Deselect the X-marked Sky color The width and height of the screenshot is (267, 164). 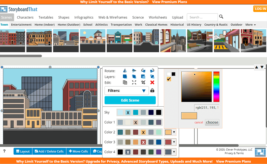point(128,112)
